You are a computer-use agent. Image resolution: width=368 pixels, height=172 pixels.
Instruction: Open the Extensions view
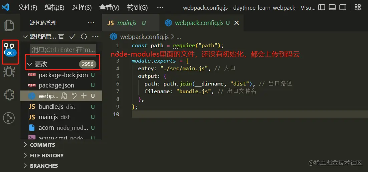pos(10,94)
